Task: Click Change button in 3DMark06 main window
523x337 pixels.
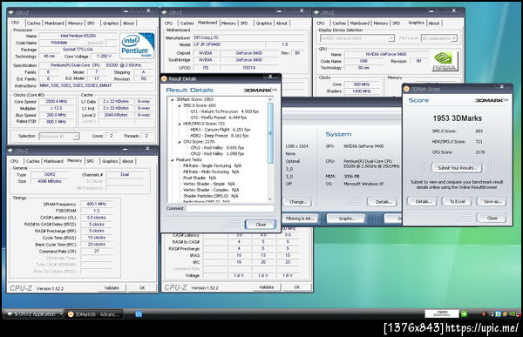Action: coord(297,202)
